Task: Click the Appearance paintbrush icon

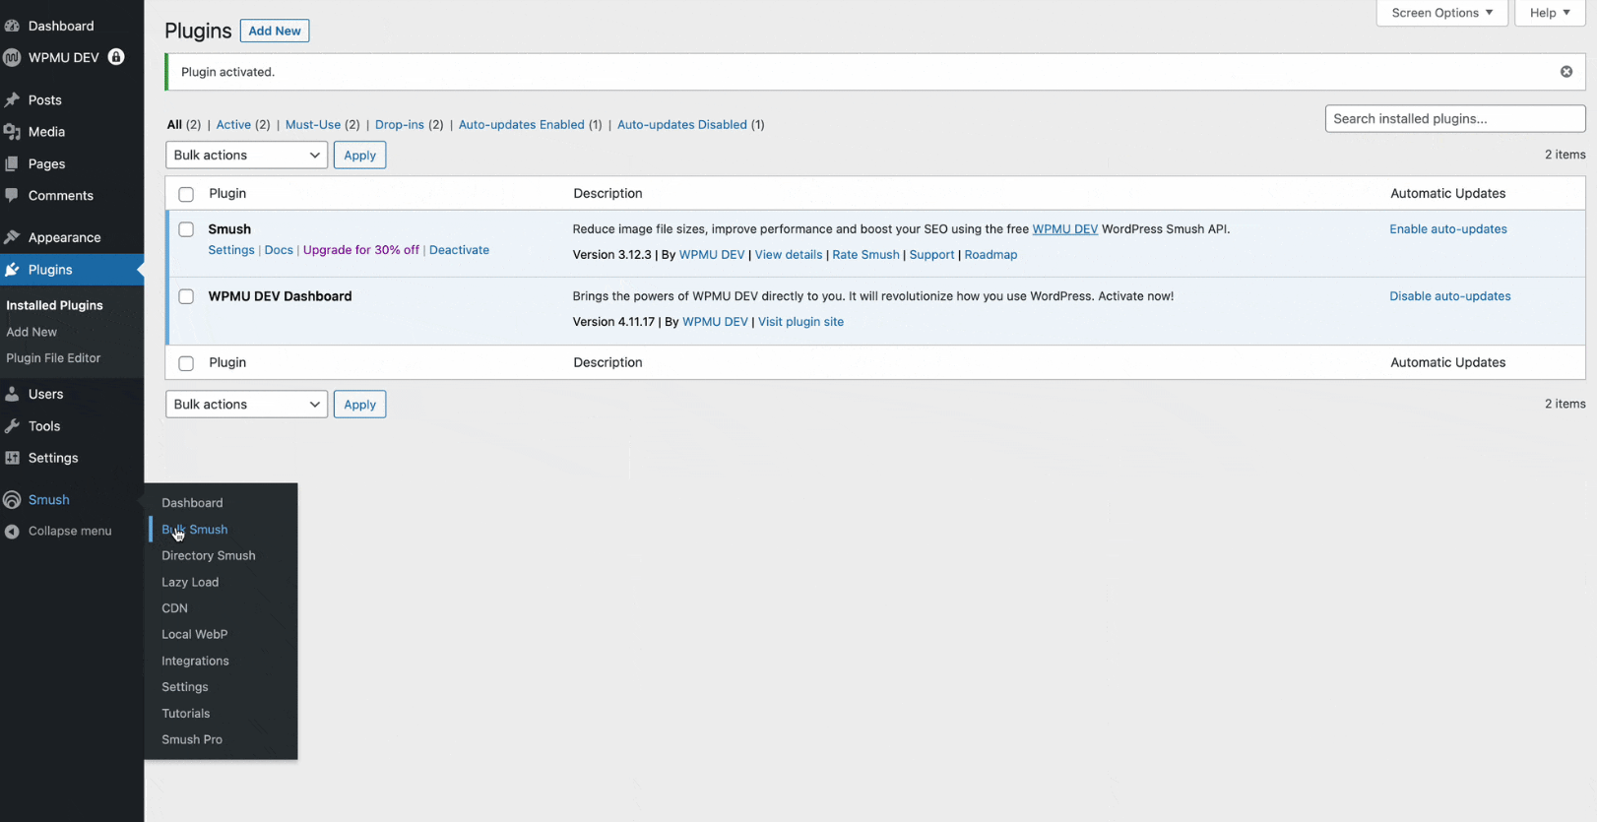Action: click(12, 237)
